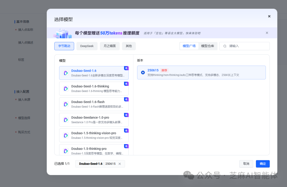This screenshot has width=287, height=187.
Task: Click the Doubao-Seed-1.6 model logo icon
Action: click(66, 73)
